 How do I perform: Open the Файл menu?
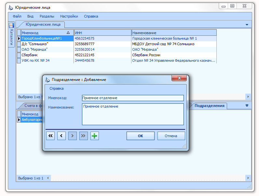click(17, 16)
